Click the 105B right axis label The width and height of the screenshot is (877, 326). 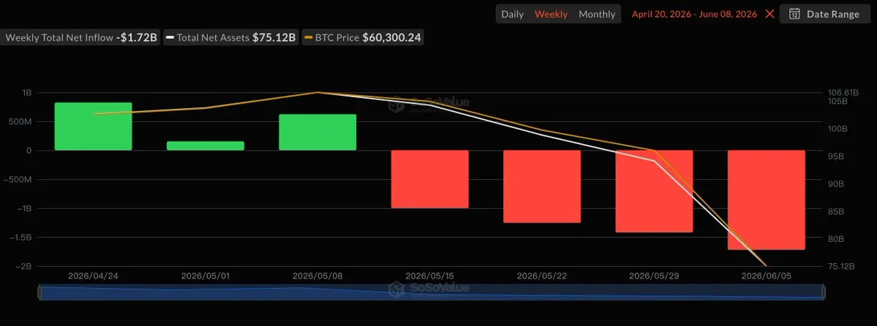[x=838, y=101]
